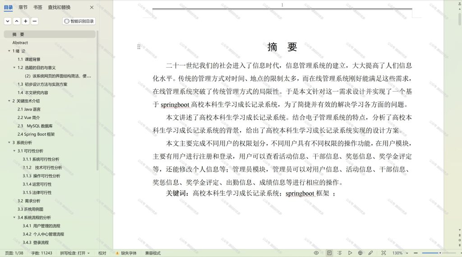The image size is (462, 257).
Task: Collapse the 3.1 可行性分析 node
Action: tap(14, 151)
